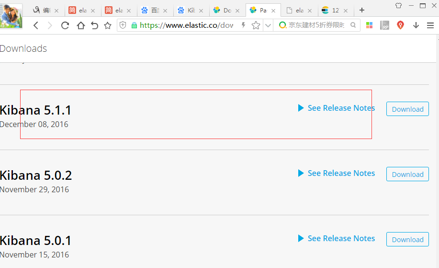This screenshot has height=268, width=439.
Task: Close the Kib tab
Action: click(201, 11)
